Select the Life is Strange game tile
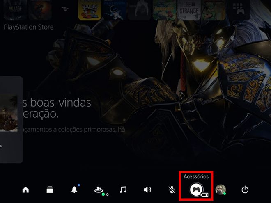The image size is (271, 203). point(189,9)
